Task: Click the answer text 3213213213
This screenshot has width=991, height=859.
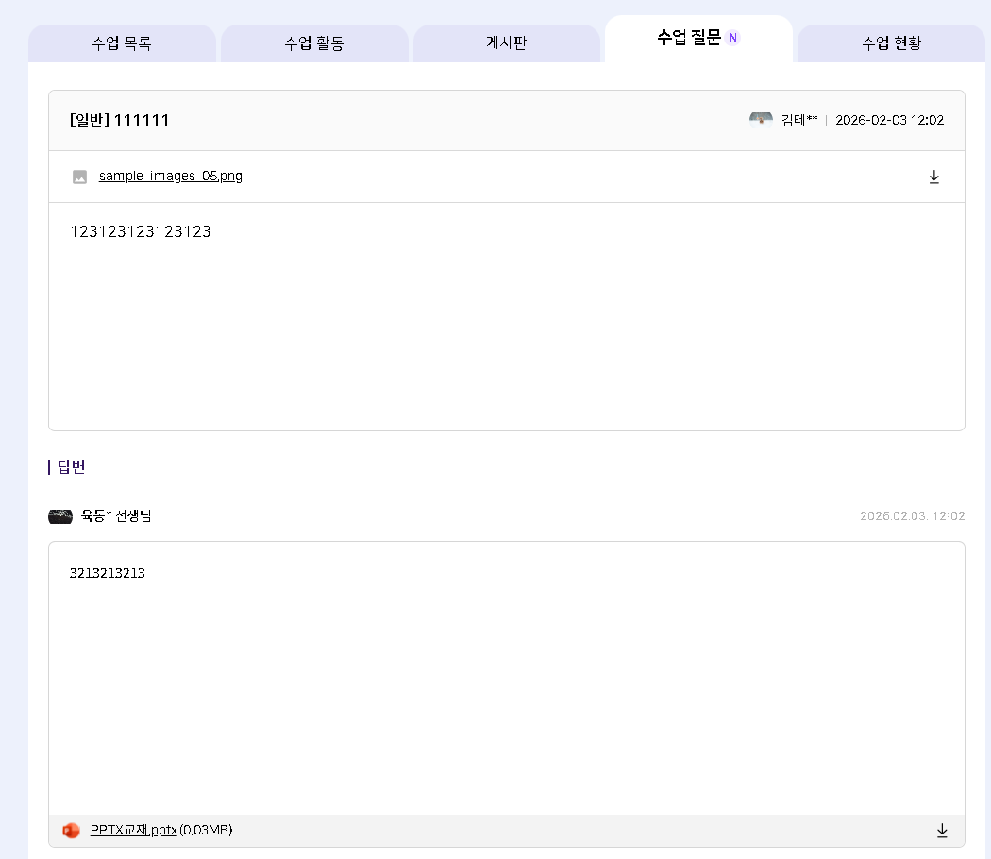Action: 107,573
